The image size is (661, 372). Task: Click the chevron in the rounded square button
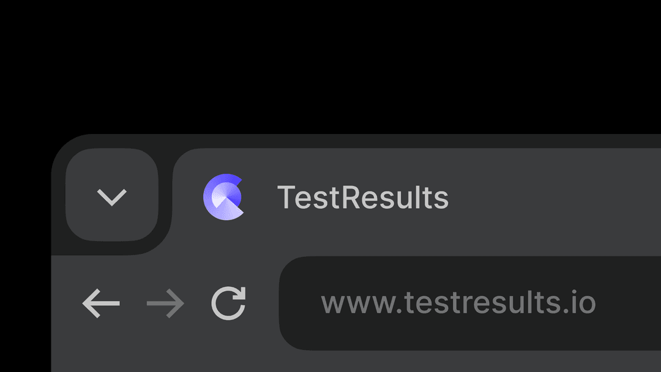tap(111, 197)
